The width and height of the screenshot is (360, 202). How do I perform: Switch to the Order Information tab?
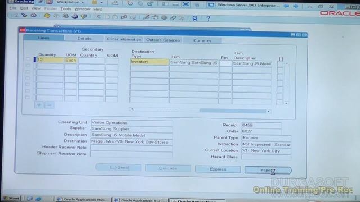pyautogui.click(x=124, y=39)
